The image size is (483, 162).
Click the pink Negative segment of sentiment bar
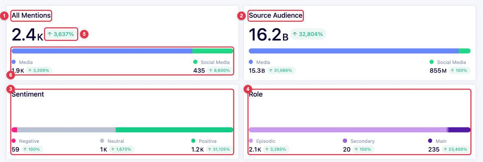(14, 130)
